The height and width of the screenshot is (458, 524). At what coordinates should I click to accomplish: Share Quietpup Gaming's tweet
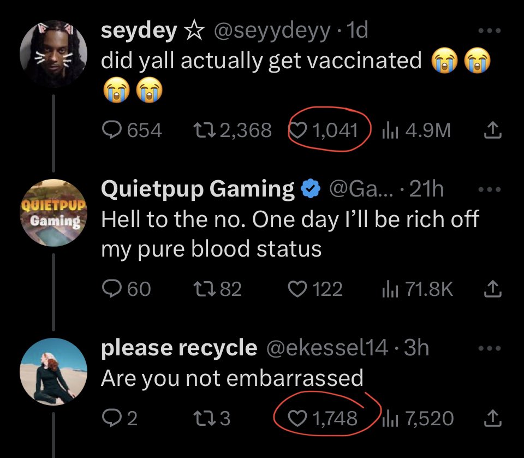click(x=493, y=289)
